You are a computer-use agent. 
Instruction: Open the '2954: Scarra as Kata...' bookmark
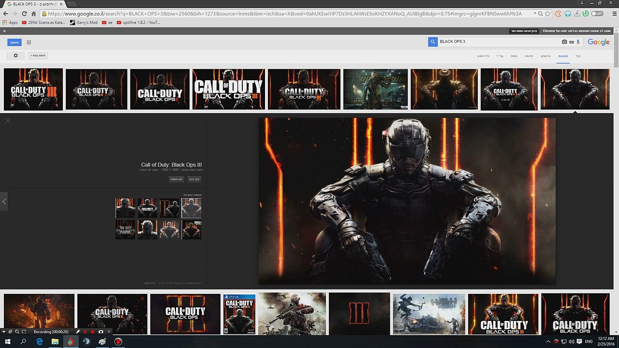pos(44,22)
